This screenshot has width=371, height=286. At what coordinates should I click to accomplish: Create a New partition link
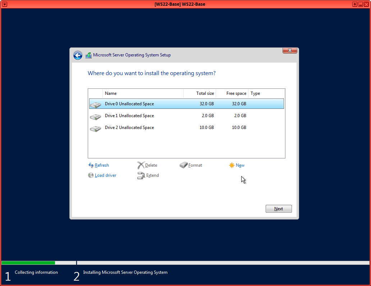coord(240,165)
